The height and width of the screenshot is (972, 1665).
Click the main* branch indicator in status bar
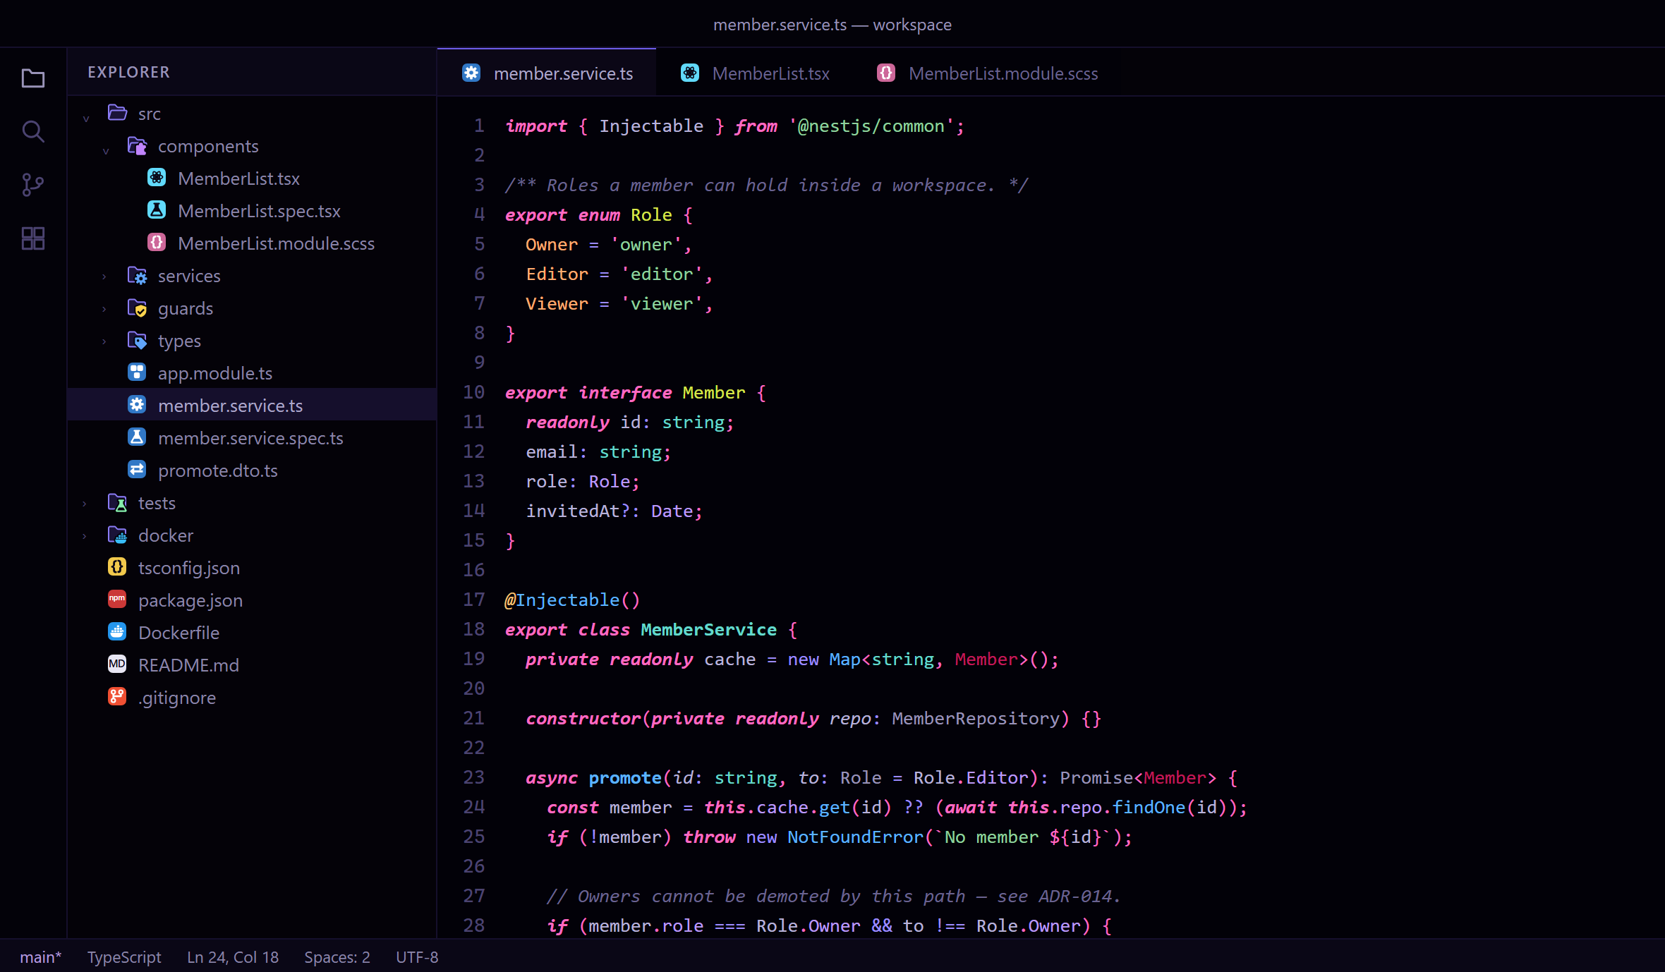[41, 957]
